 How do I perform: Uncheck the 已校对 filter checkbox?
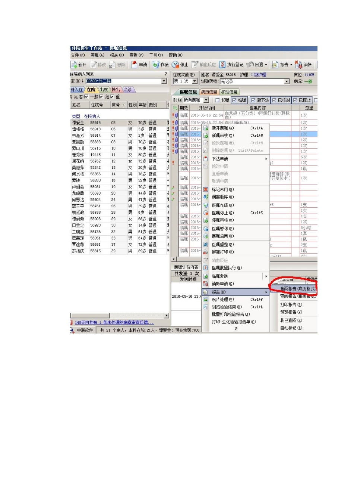pos(274,100)
